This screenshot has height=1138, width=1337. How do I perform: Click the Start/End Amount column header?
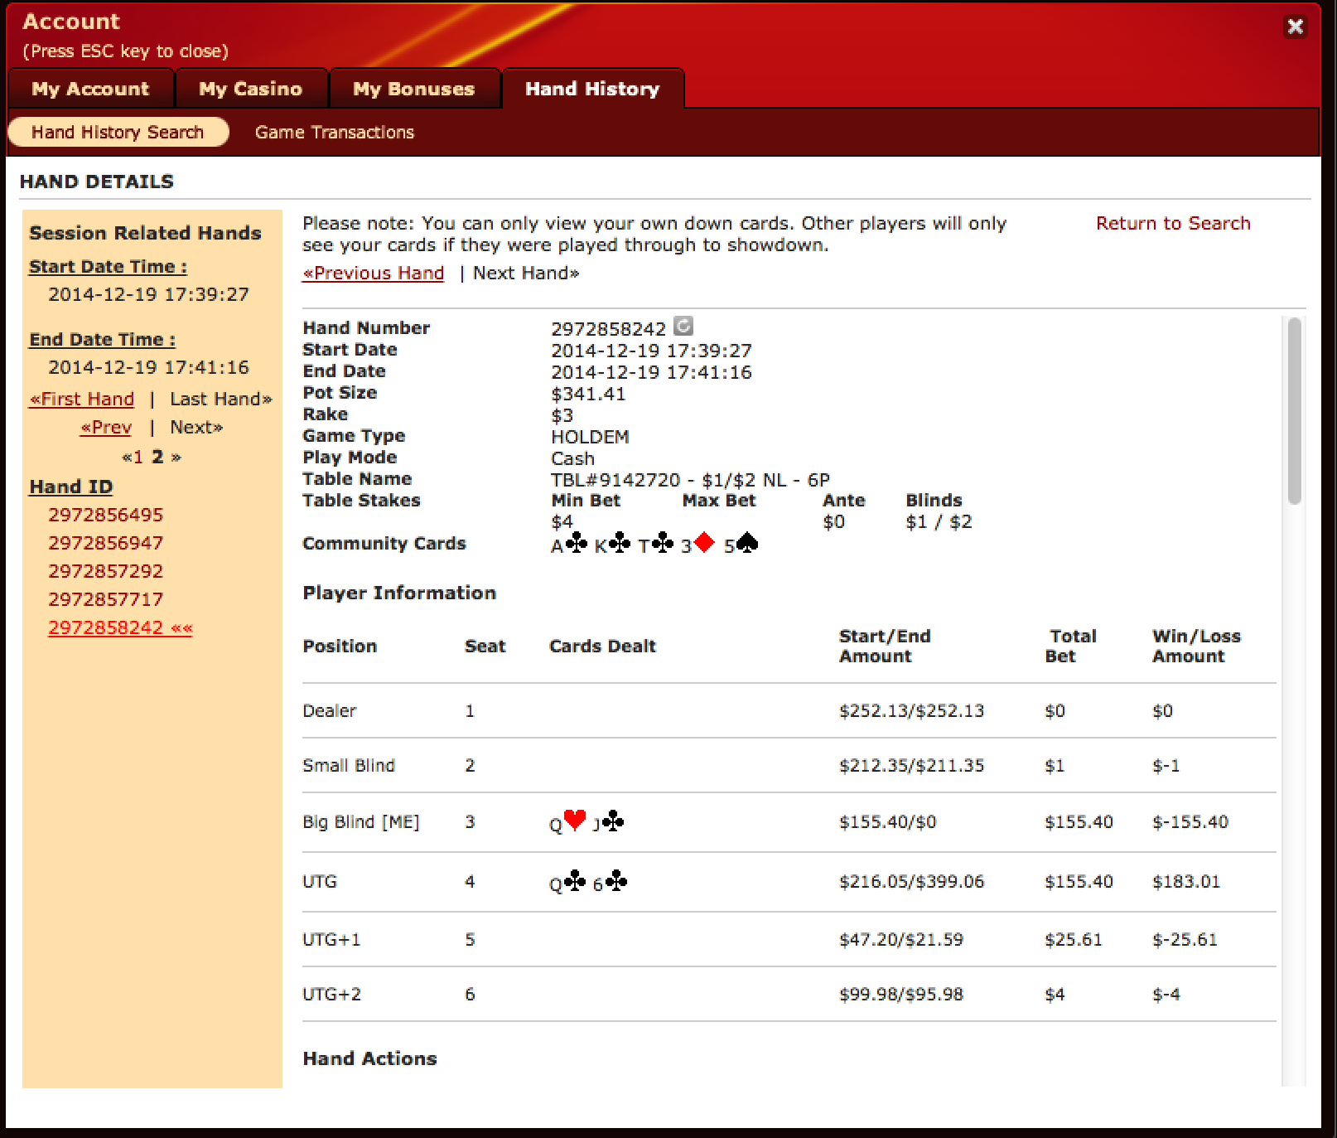tap(885, 646)
